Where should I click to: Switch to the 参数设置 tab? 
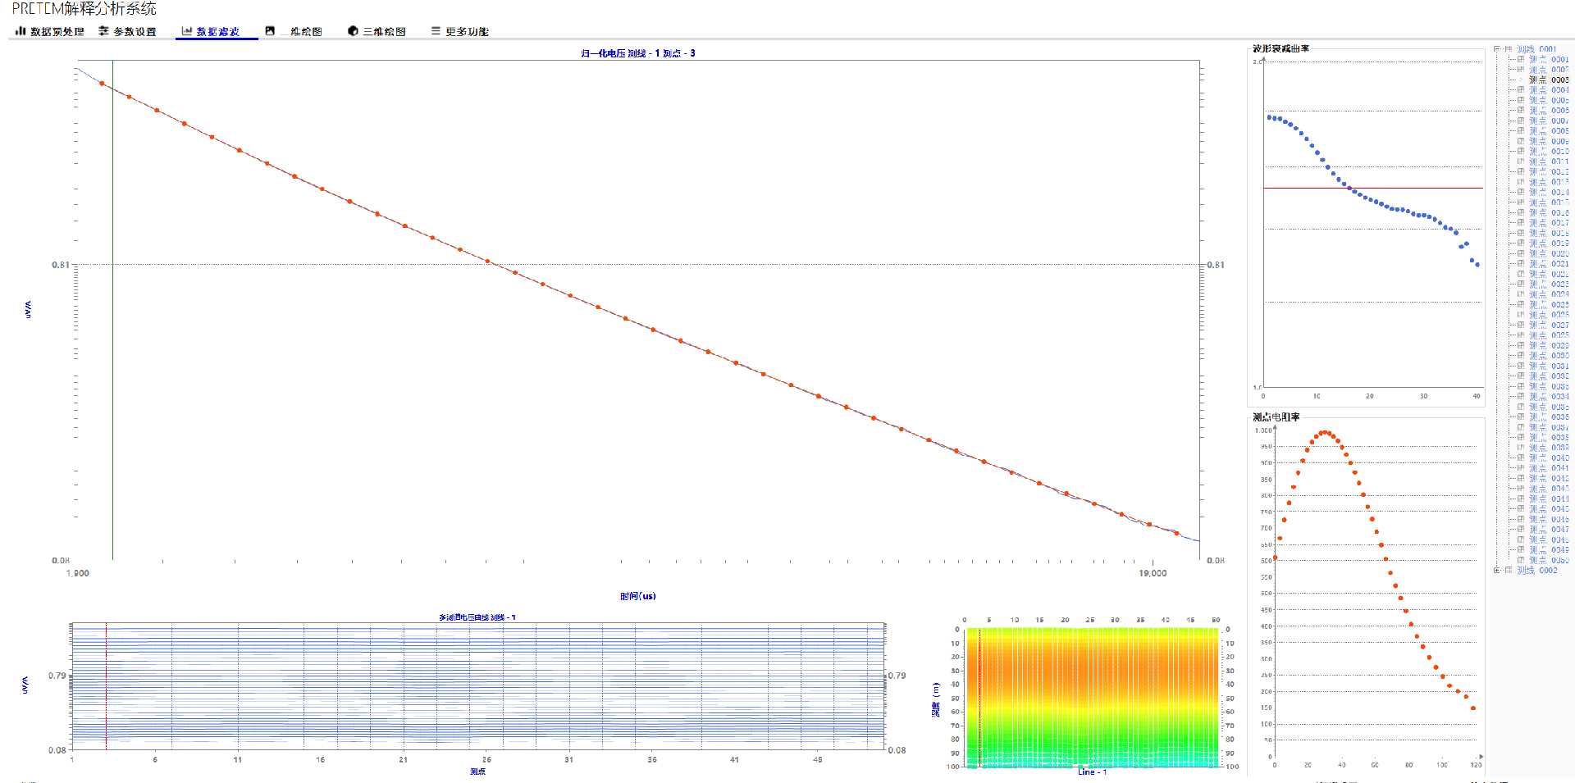[135, 32]
